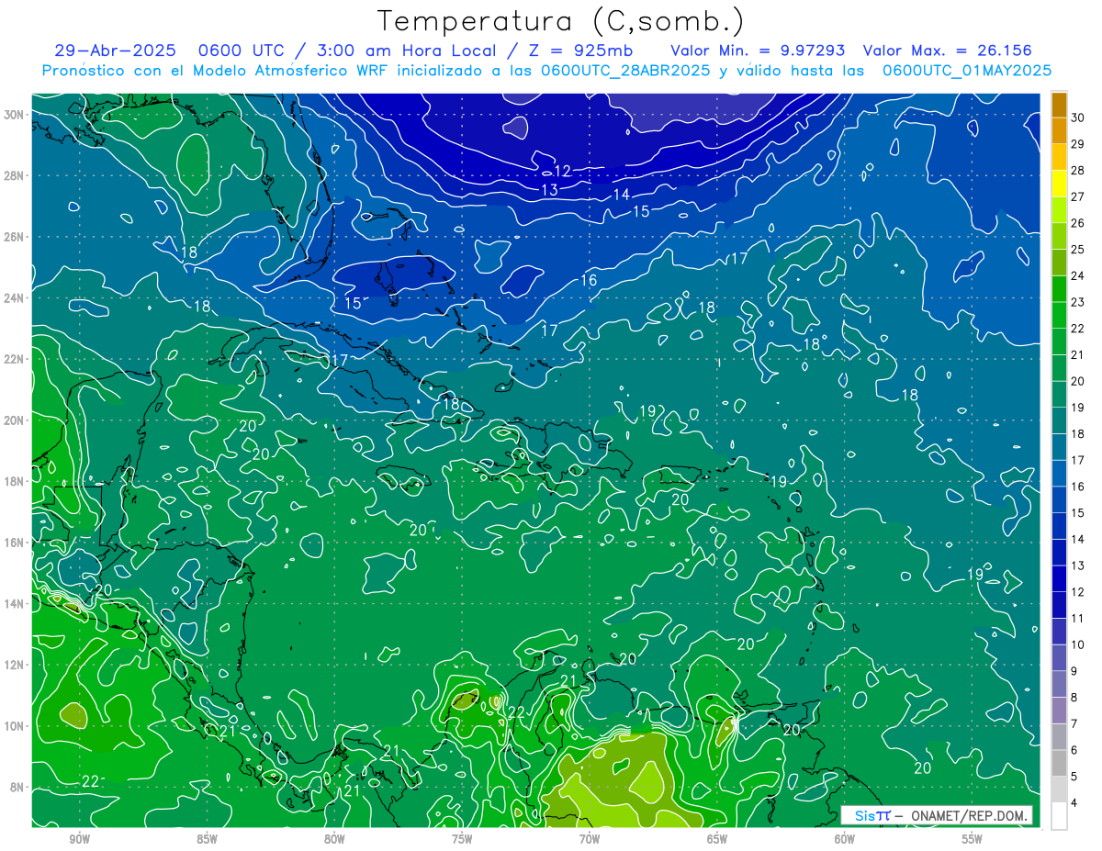The width and height of the screenshot is (1102, 851).
Task: Click the 'SisTT' logo in the map corner
Action: coord(872,815)
